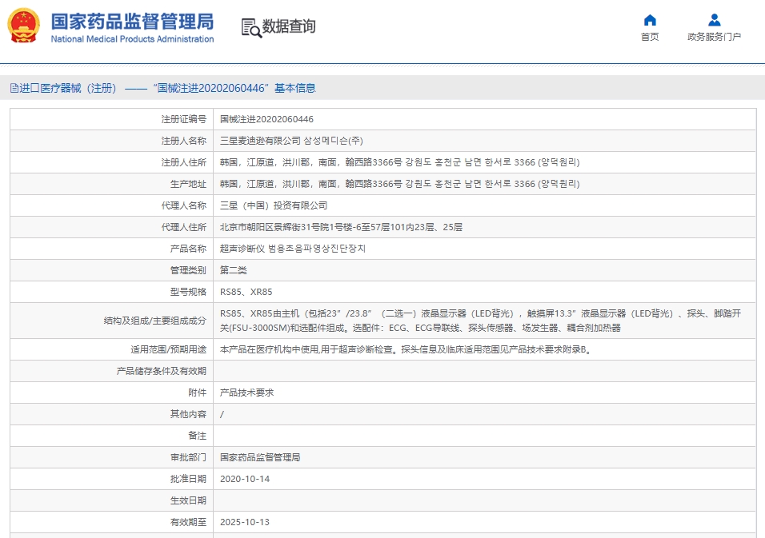The height and width of the screenshot is (538, 765).
Task: Select 三星麦迪逊有限公司 registrant name
Action: point(261,141)
